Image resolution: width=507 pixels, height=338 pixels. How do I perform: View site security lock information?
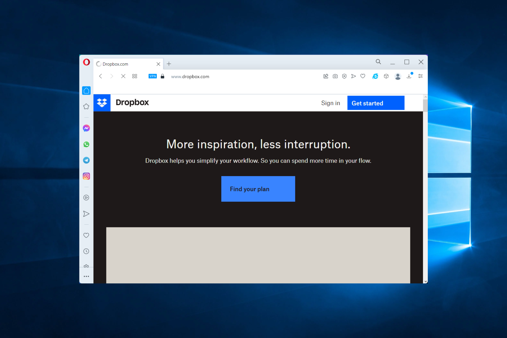coord(162,76)
